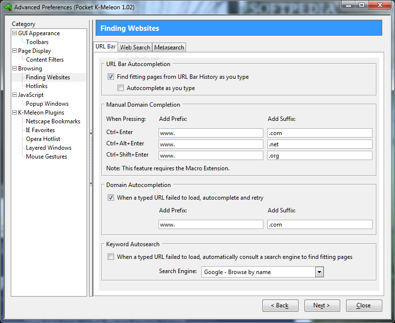Select Content Filters category
Screen dimensions: 395x323
(45, 59)
